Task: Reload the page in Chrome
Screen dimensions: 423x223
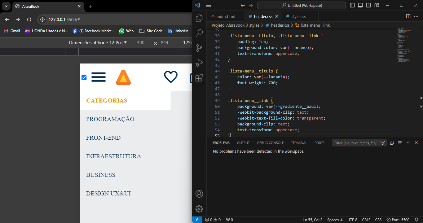Action: pyautogui.click(x=29, y=20)
